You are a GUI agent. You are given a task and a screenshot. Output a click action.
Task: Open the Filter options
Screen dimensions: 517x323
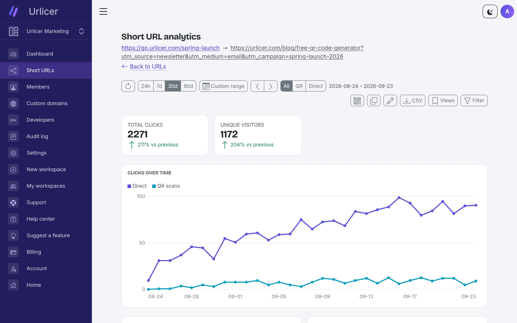[474, 101]
